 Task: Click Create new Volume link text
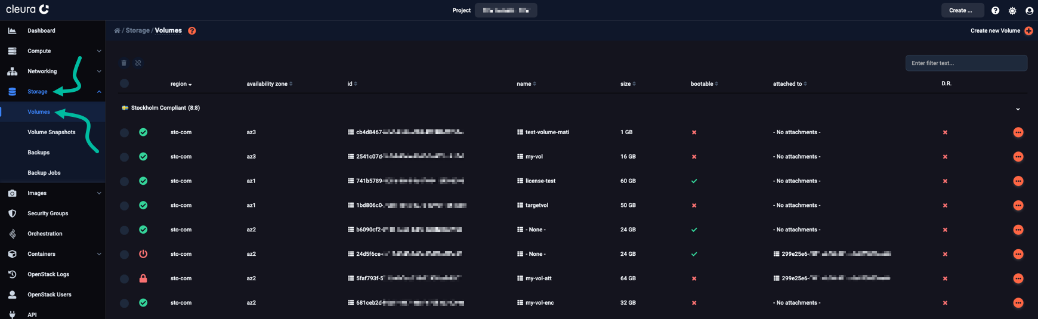(995, 30)
